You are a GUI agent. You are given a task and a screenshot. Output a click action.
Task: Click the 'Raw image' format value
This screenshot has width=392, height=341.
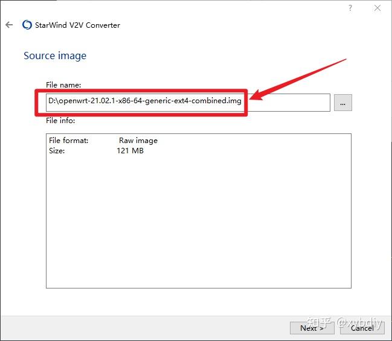(x=138, y=141)
